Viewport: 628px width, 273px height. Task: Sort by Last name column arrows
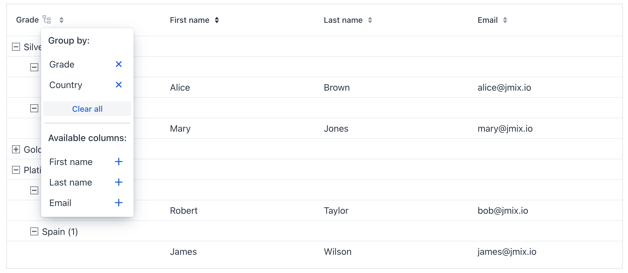coord(370,20)
